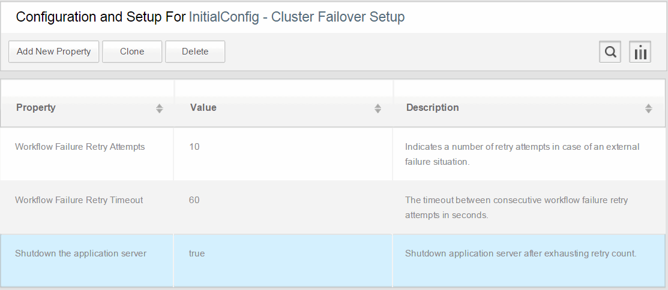Open the column chooser icon
This screenshot has width=668, height=290.
pos(640,52)
